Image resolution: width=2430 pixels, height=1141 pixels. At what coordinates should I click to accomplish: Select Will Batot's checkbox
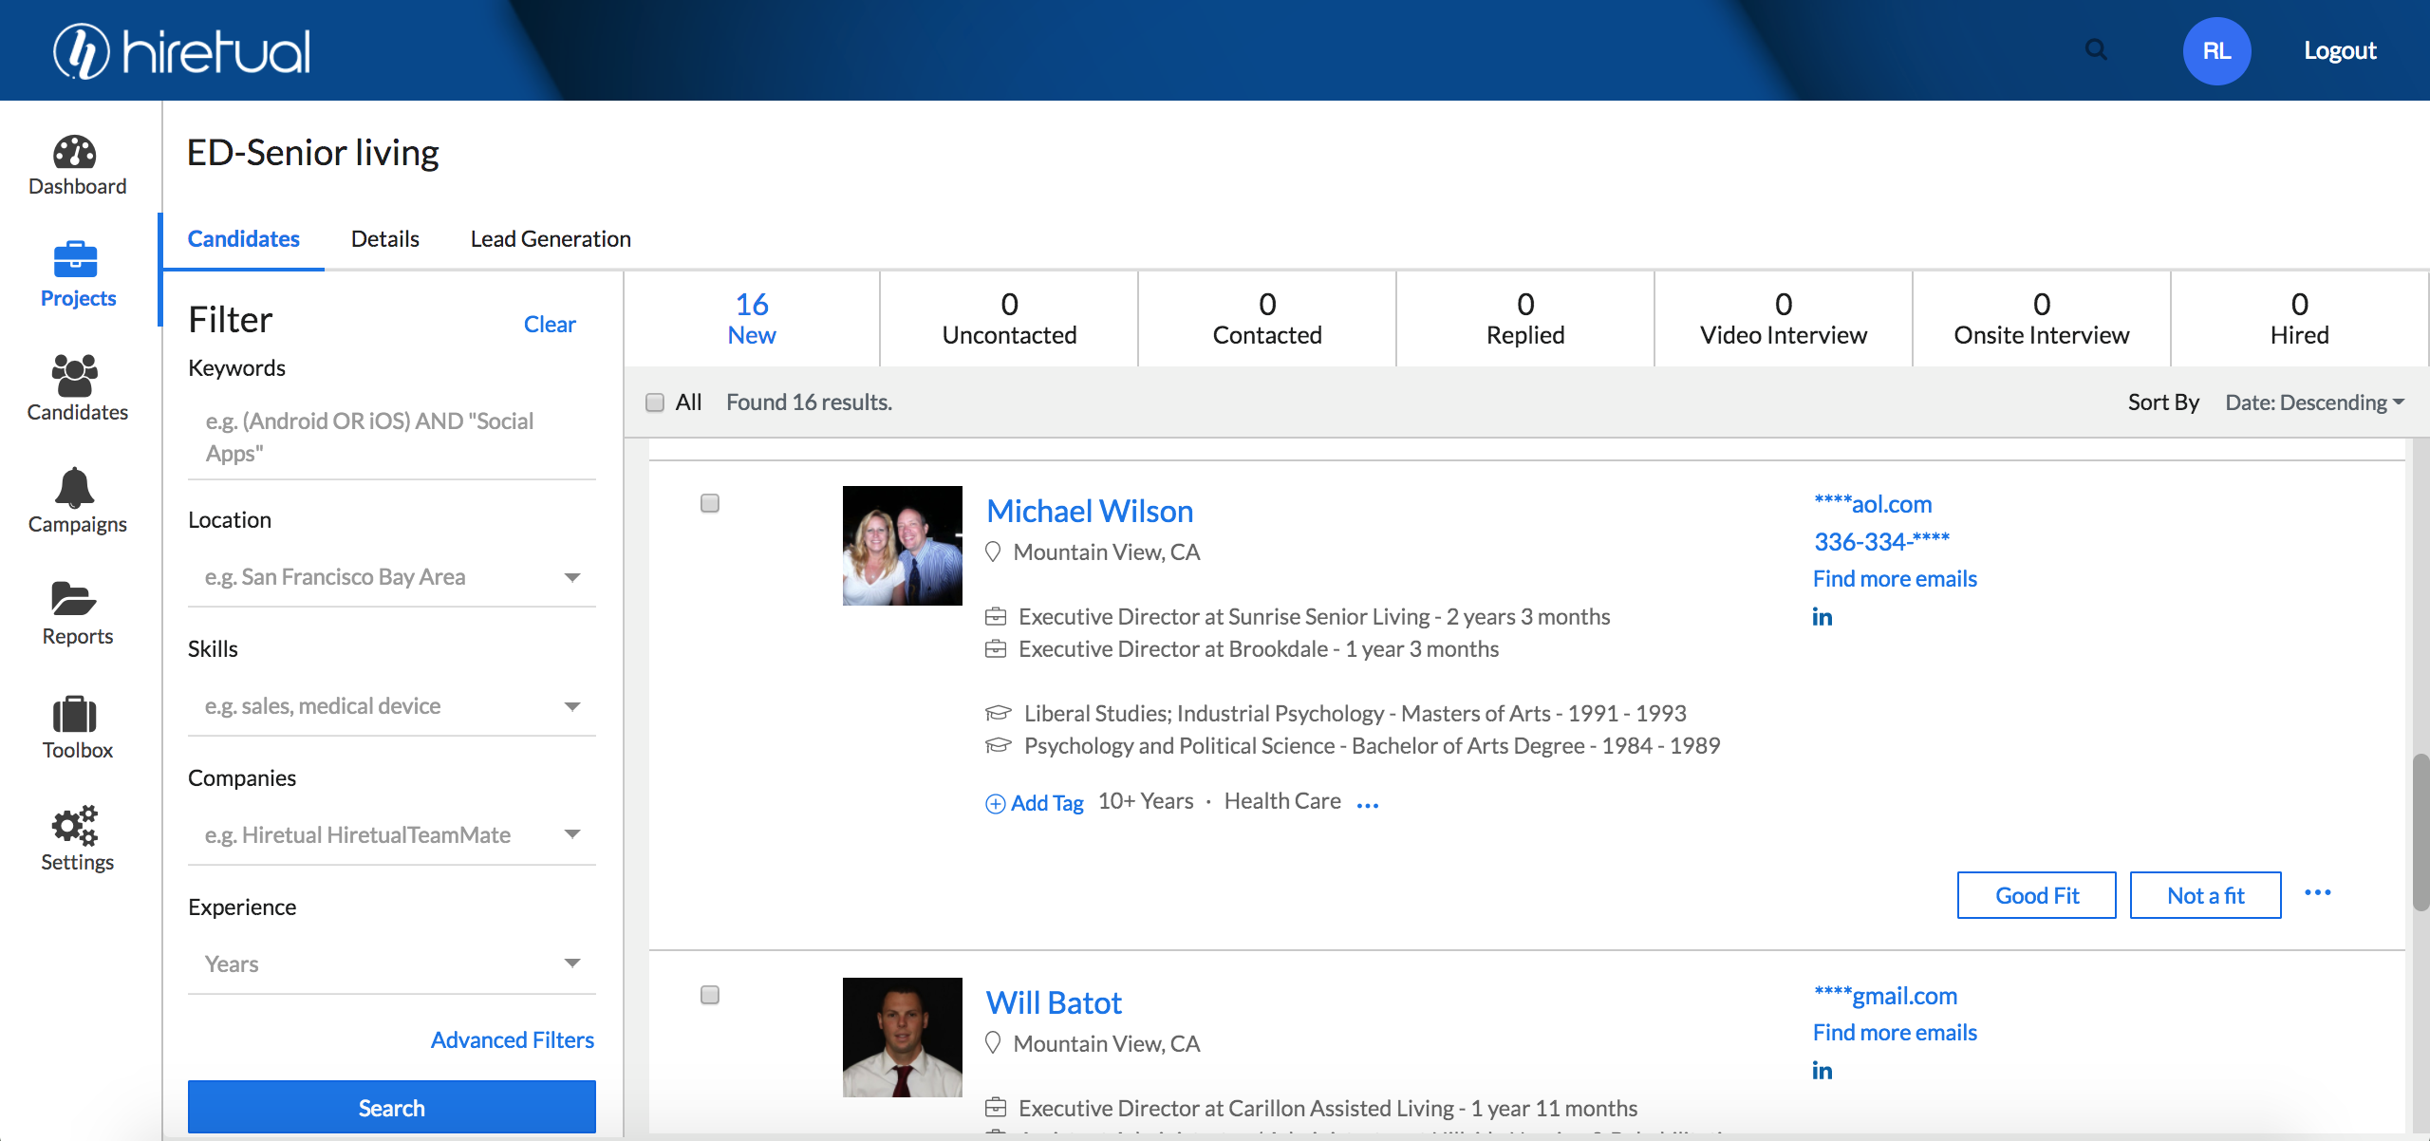710,995
